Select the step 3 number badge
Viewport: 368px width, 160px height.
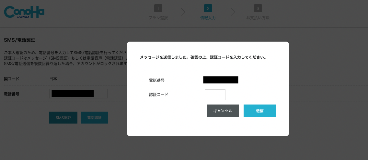click(x=258, y=9)
